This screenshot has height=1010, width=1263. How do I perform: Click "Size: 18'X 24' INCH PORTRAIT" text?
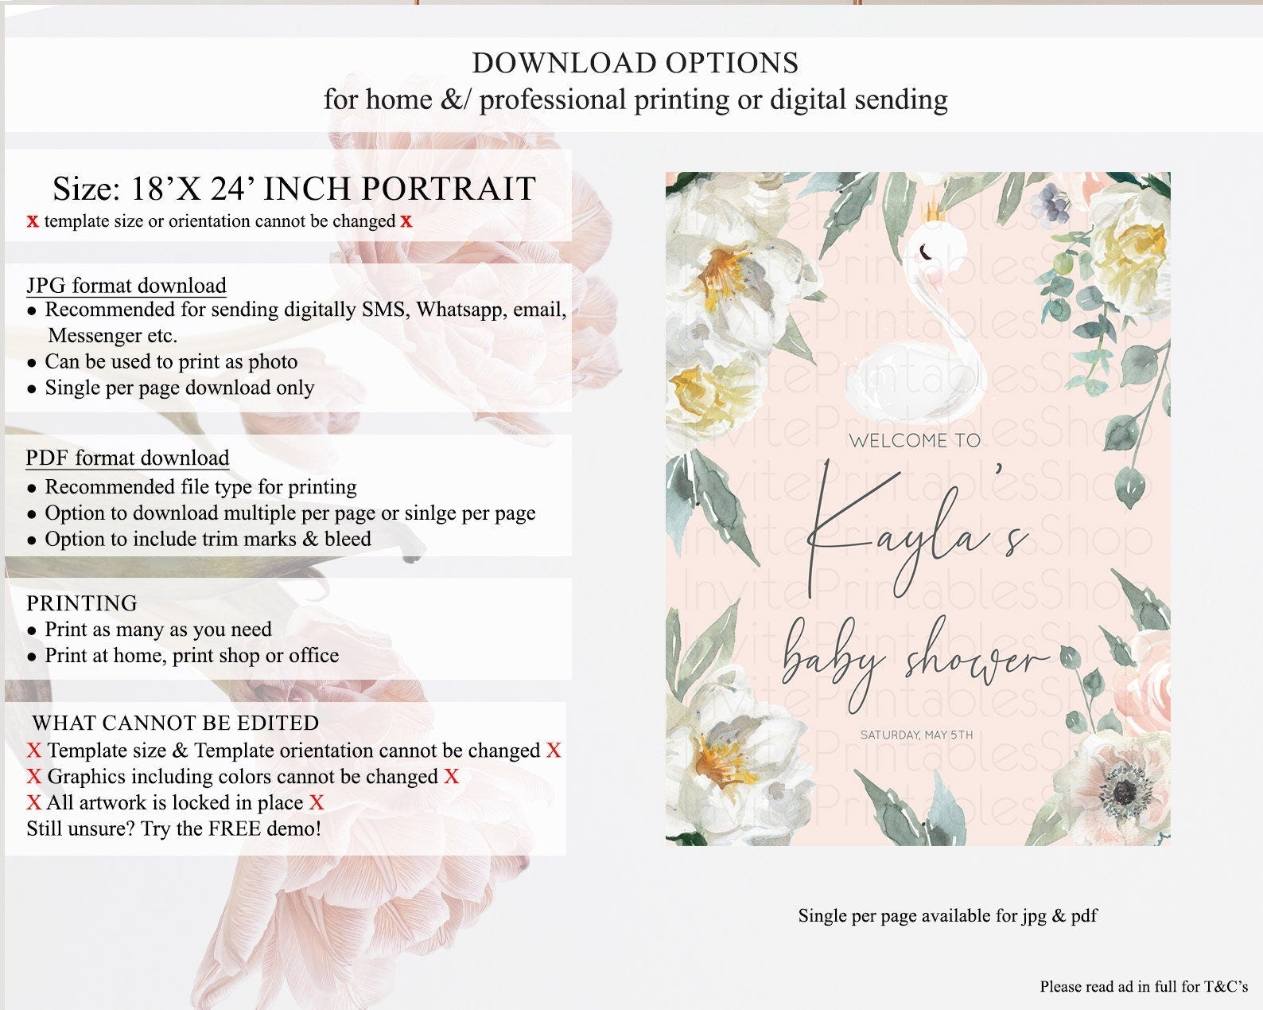[294, 189]
